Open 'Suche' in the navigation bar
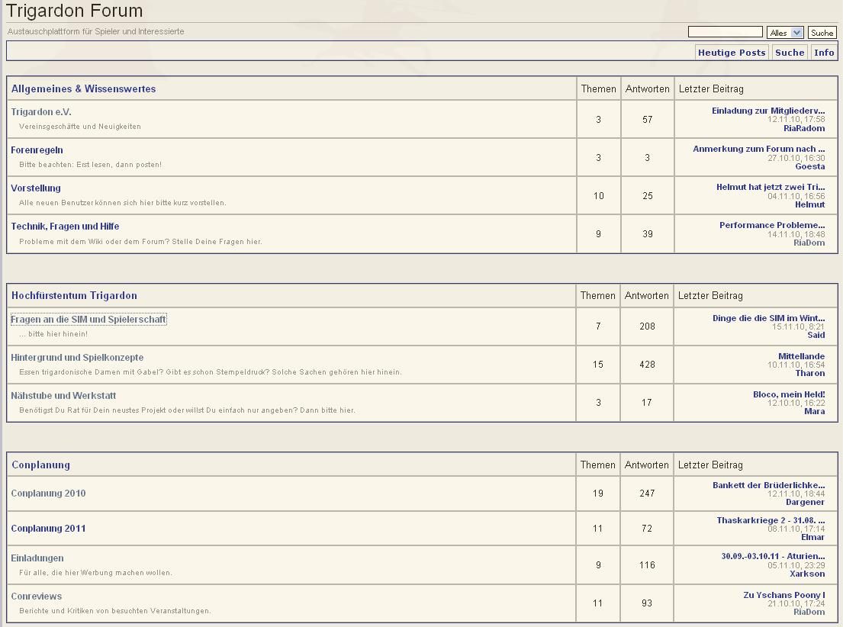Image resolution: width=843 pixels, height=627 pixels. 790,53
